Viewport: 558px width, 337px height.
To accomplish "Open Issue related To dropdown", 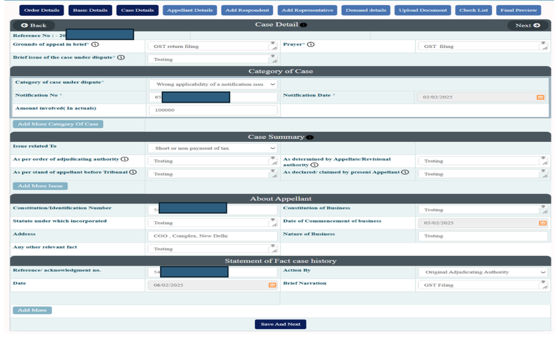I will [213, 148].
